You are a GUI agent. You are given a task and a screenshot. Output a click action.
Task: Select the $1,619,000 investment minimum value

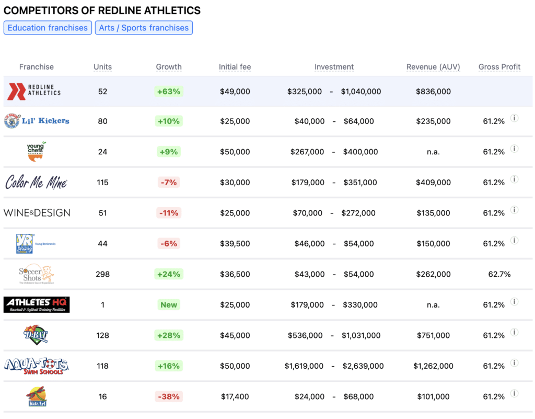pyautogui.click(x=304, y=366)
